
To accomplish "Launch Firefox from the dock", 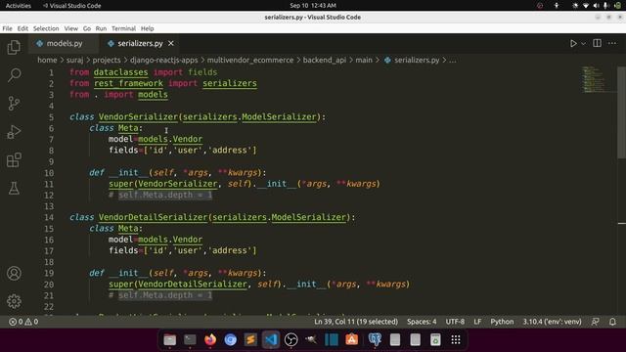I will point(210,339).
